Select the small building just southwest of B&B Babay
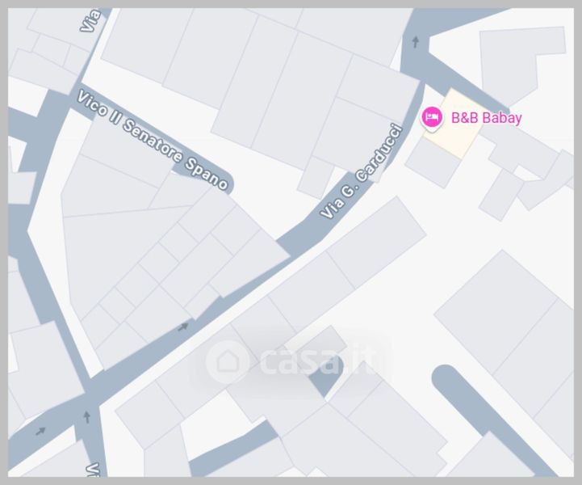Image resolution: width=582 pixels, height=485 pixels. pos(433,162)
